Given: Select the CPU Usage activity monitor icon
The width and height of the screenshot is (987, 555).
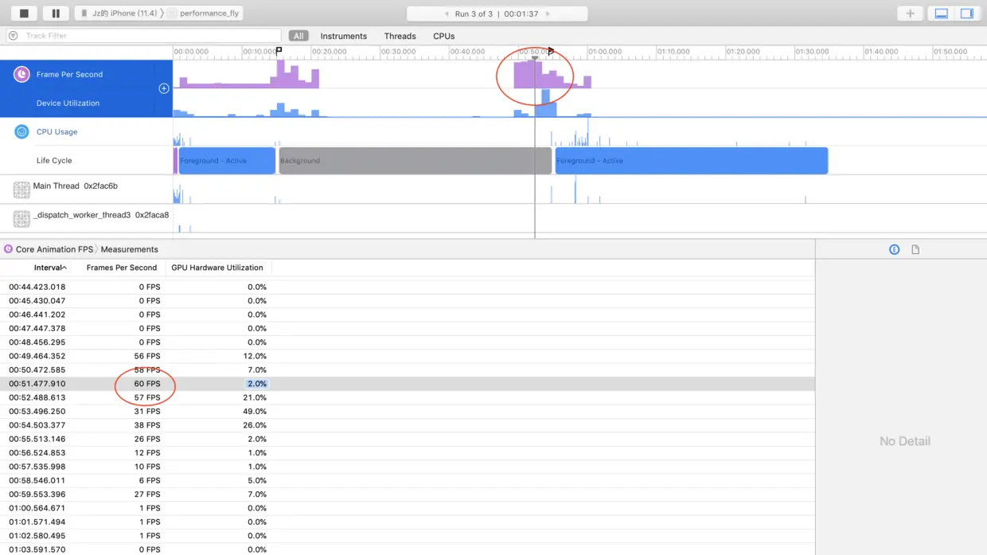Looking at the screenshot, I should click(x=21, y=131).
